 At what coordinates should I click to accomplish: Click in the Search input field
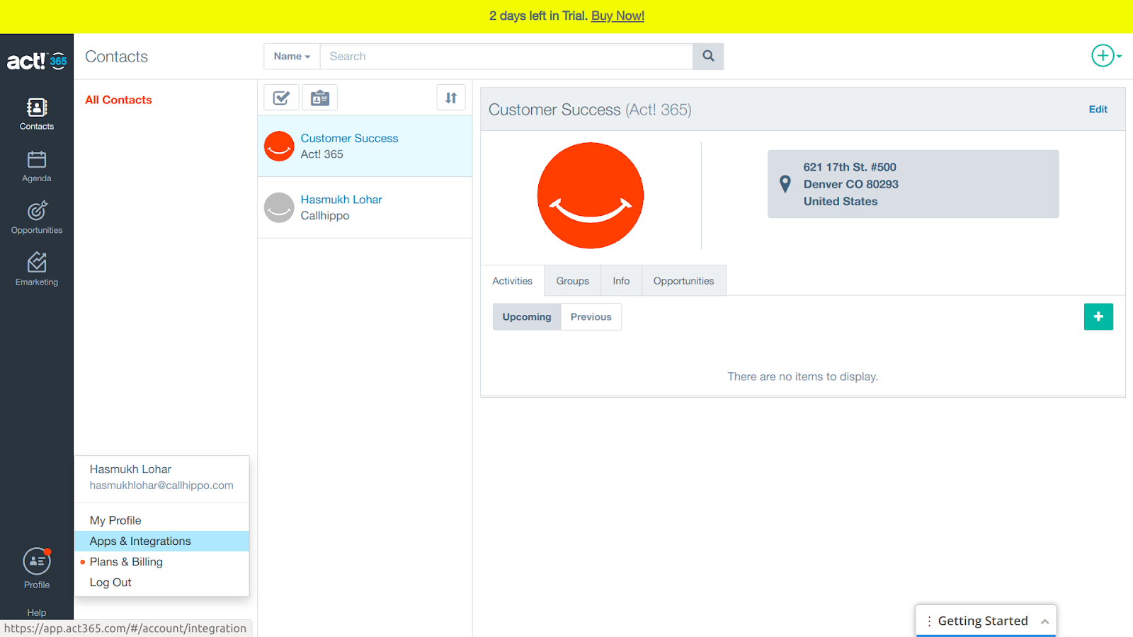pyautogui.click(x=506, y=56)
